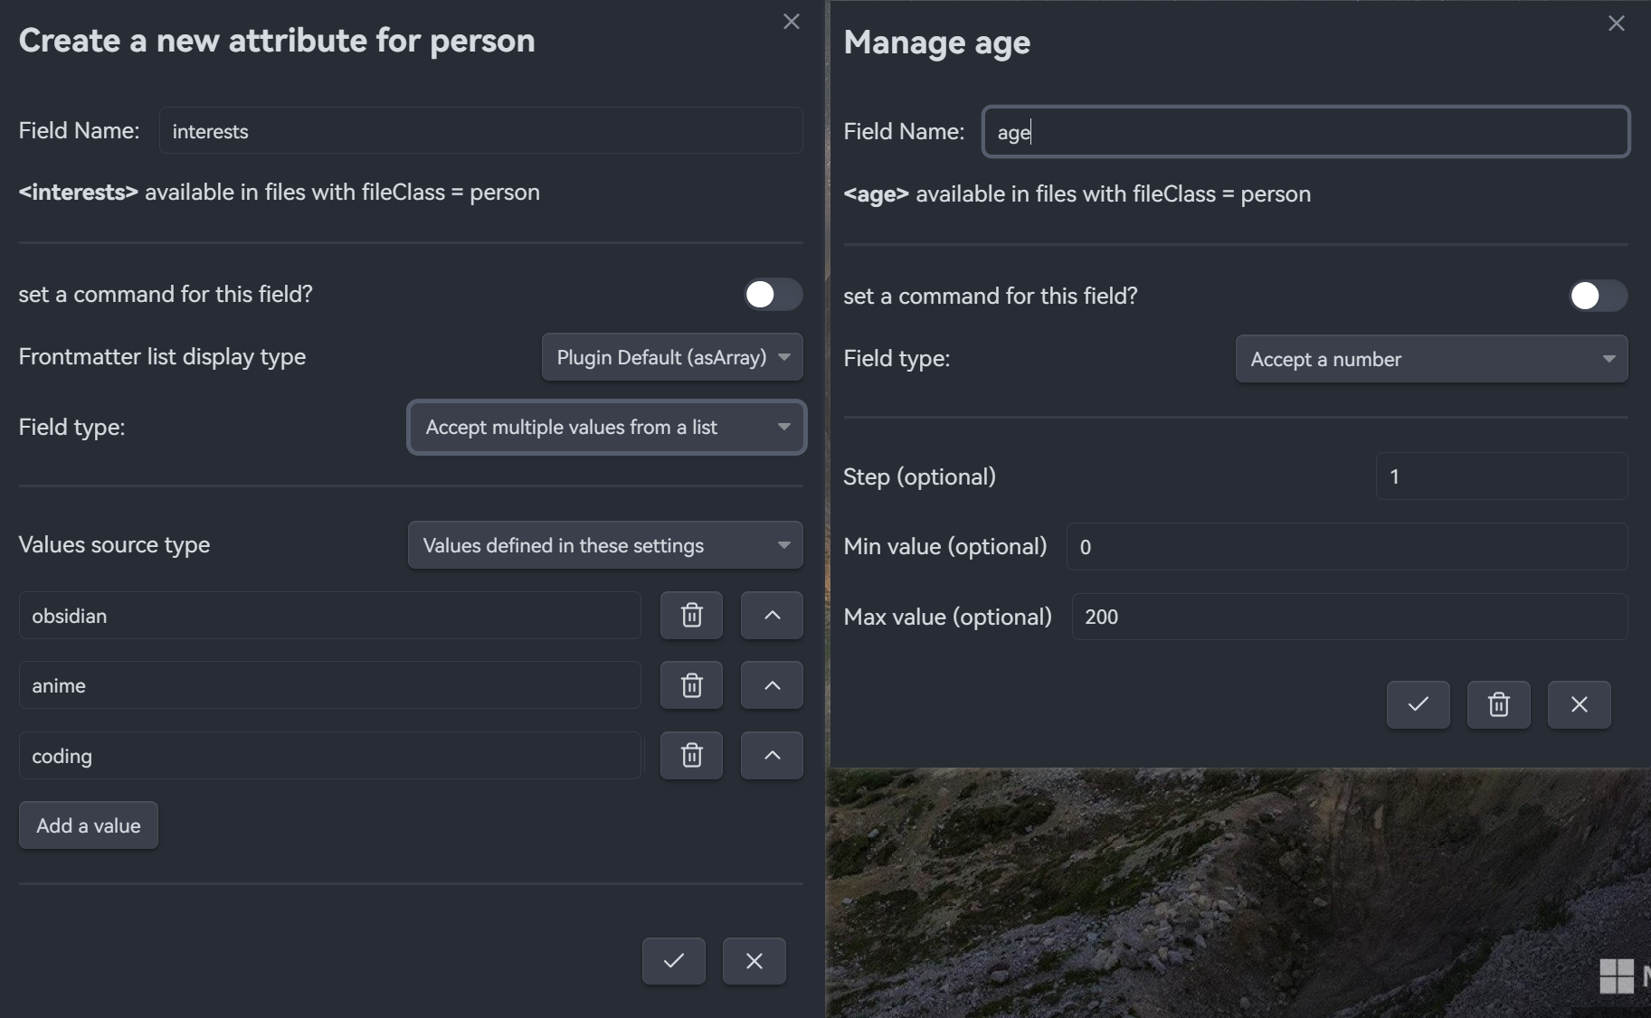Viewport: 1651px width, 1018px height.
Task: Move the 'anime' value up
Action: [x=772, y=685]
